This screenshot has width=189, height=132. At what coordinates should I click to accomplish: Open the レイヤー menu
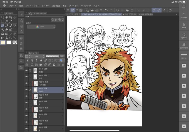(x=46, y=6)
